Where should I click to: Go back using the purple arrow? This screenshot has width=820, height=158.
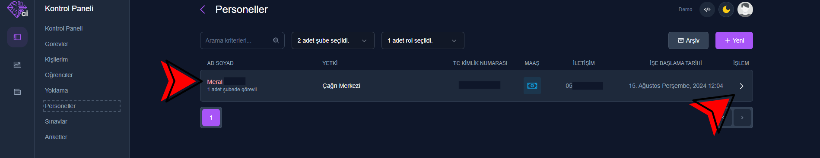click(203, 9)
